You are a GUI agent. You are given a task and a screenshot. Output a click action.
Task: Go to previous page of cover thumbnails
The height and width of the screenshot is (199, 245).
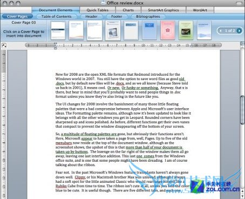click(x=220, y=31)
